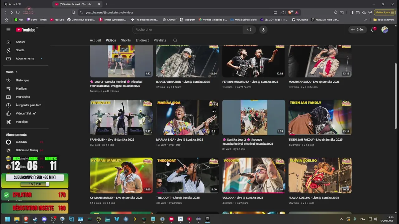Click the Brave shields lion icon
399x224 pixels.
290,12
